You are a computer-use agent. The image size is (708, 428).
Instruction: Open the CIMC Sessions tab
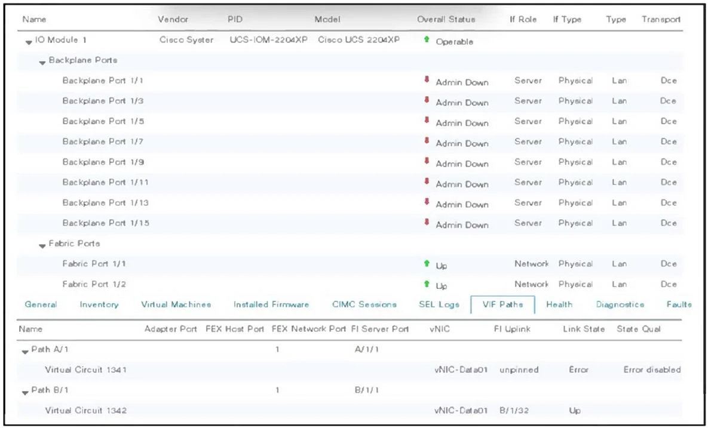click(364, 304)
